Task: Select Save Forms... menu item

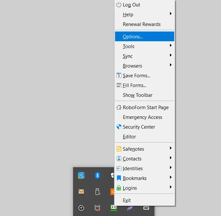Action: pos(145,76)
